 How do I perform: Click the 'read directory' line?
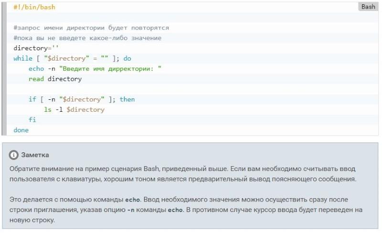[x=55, y=79]
